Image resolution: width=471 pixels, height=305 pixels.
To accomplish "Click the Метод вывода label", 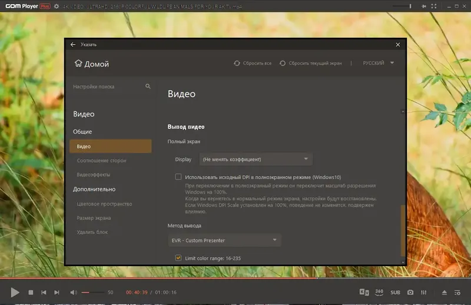I will (184, 226).
